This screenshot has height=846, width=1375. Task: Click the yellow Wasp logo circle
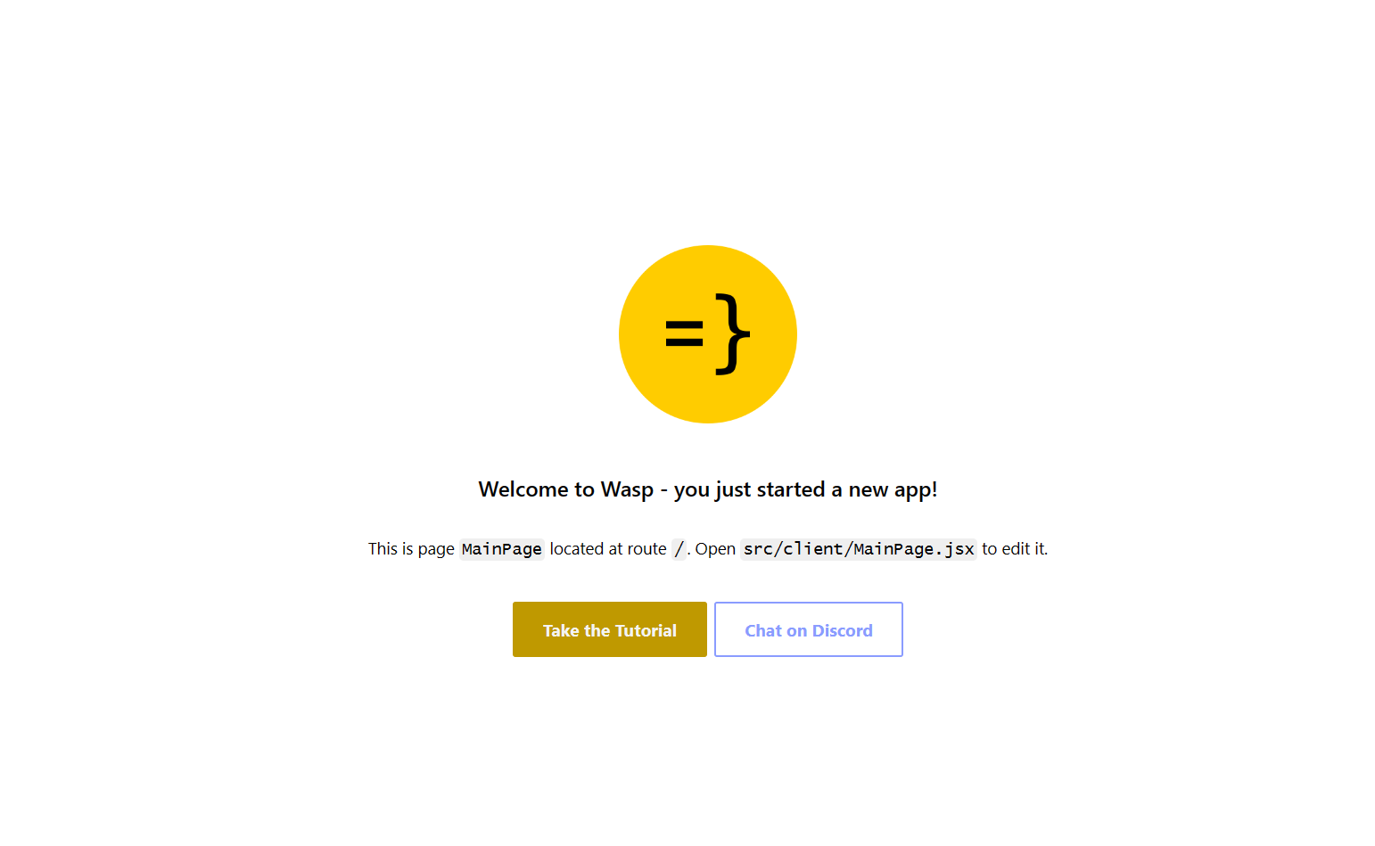[x=708, y=334]
